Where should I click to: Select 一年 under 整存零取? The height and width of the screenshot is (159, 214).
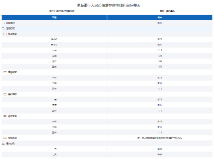tap(54, 100)
